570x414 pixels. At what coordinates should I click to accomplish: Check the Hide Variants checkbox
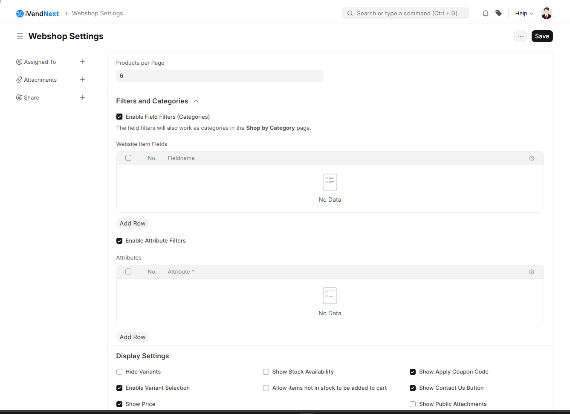pyautogui.click(x=119, y=371)
